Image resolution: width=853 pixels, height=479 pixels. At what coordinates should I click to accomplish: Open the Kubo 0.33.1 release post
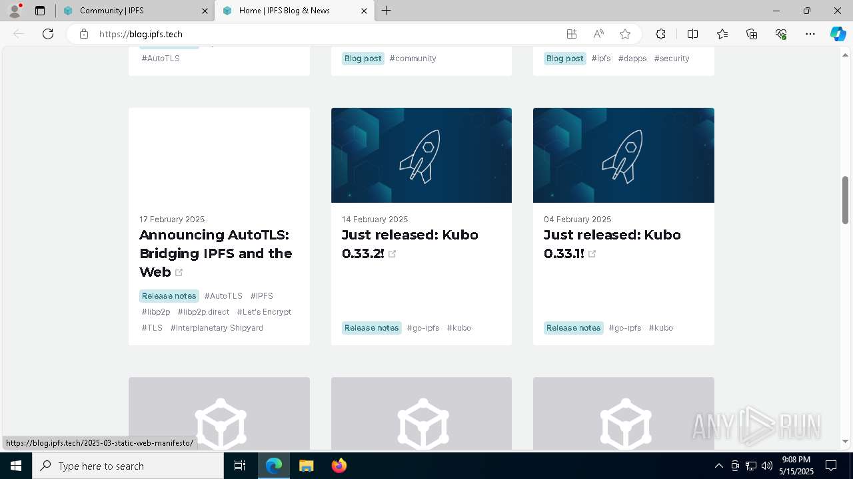(x=612, y=244)
